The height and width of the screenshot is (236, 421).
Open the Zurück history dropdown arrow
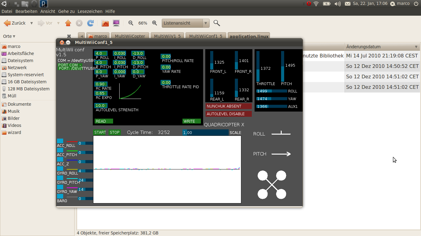pos(31,23)
